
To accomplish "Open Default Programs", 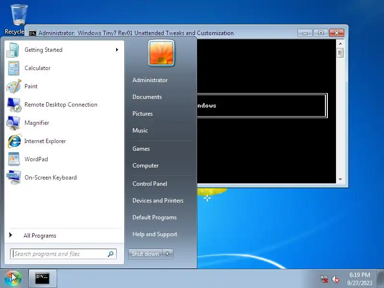I will tap(154, 217).
